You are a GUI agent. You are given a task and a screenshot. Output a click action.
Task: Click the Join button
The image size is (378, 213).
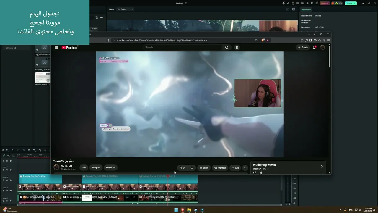coord(84,168)
